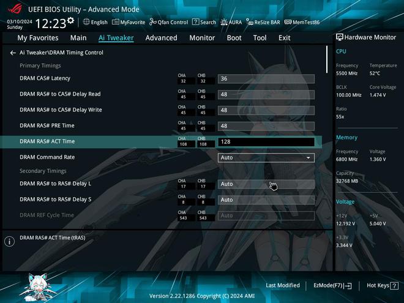Click the Secondary Timings heading
This screenshot has width=404, height=303.
coord(43,171)
